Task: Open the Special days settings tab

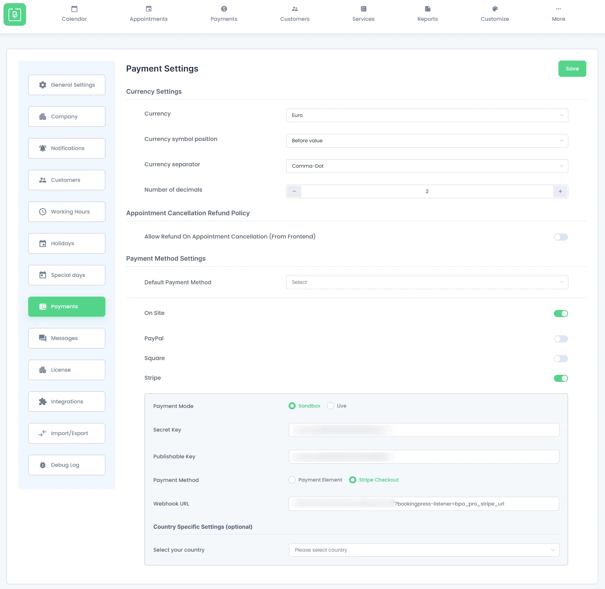Action: [67, 275]
